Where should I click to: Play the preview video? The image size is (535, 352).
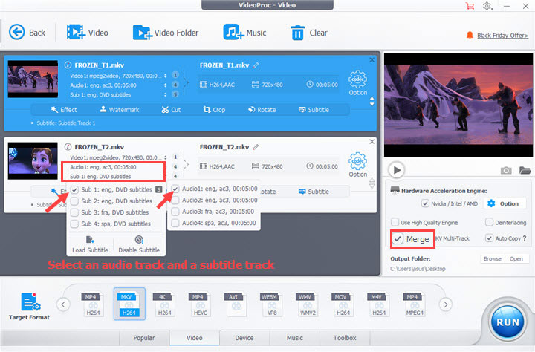[397, 170]
